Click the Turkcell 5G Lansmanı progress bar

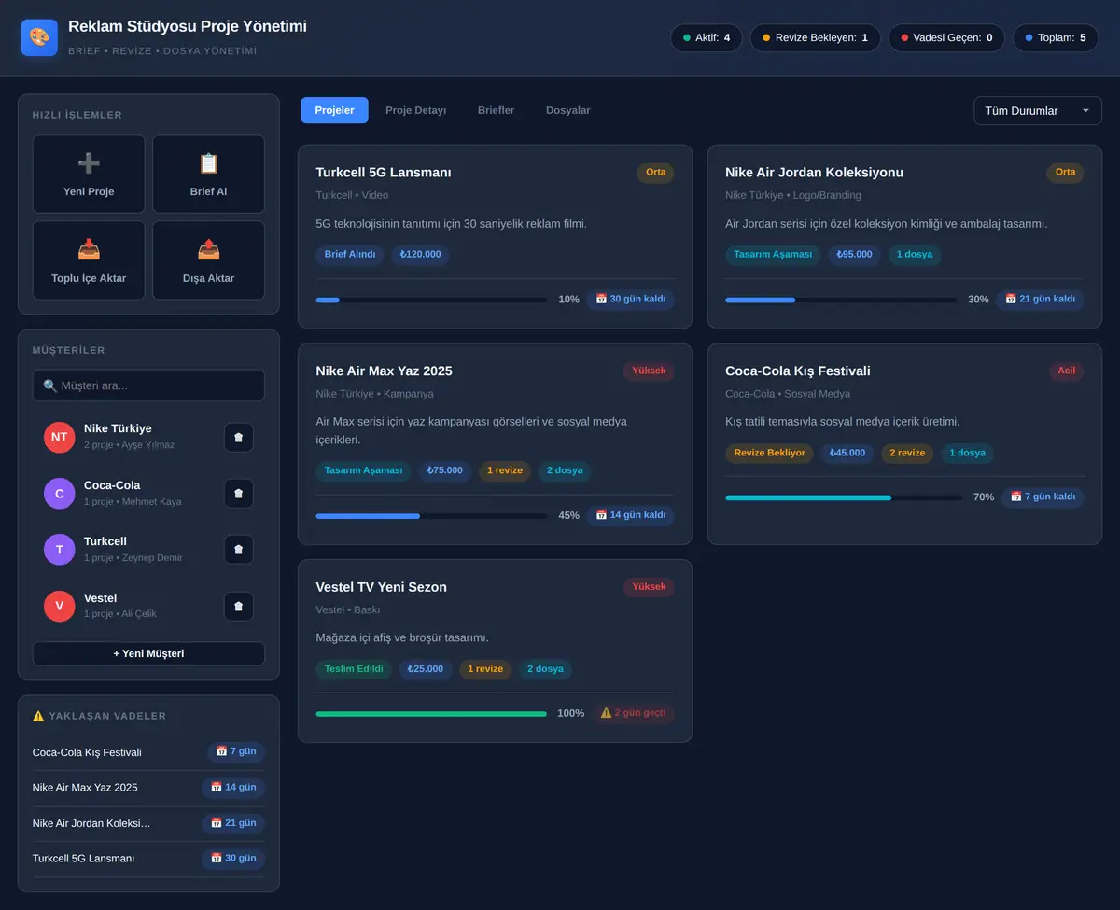(x=431, y=300)
